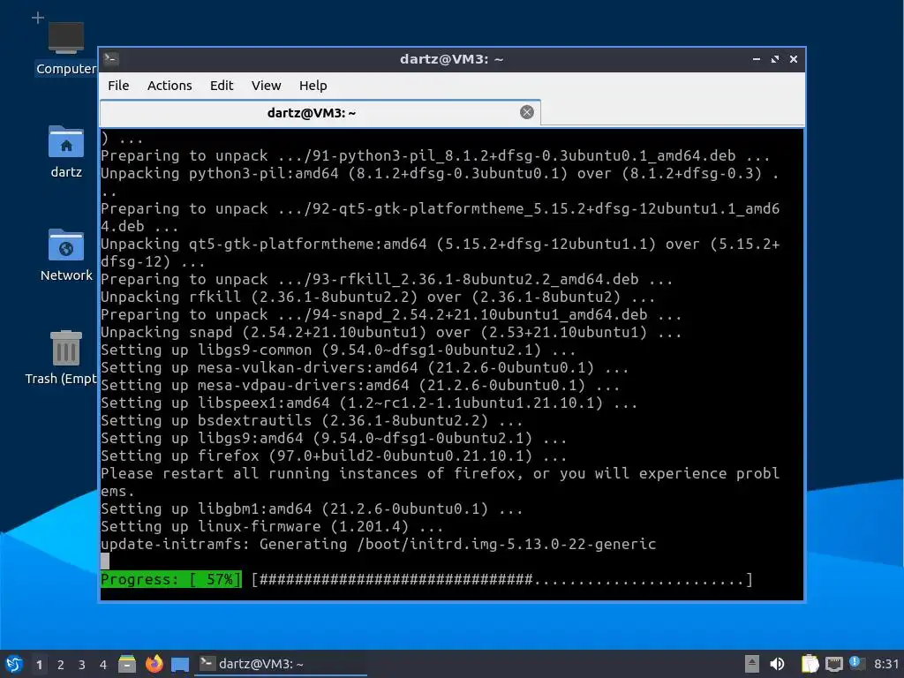This screenshot has width=904, height=678.
Task: Click the terminal window title bar text
Action: [x=451, y=59]
